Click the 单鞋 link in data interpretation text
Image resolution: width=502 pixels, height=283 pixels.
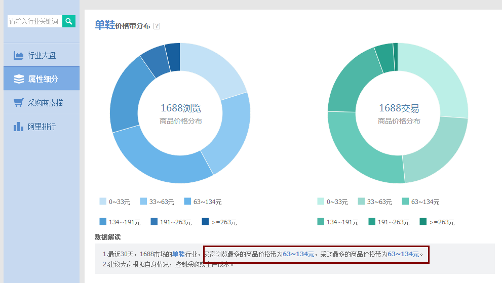(x=178, y=254)
